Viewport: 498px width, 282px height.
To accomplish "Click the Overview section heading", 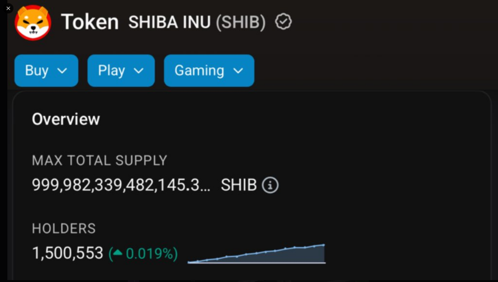I will pos(66,119).
